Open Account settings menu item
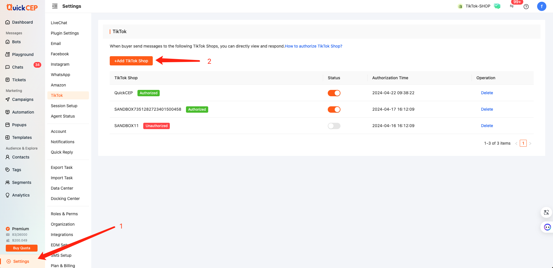Screen dimensions: 553x268 [58, 131]
